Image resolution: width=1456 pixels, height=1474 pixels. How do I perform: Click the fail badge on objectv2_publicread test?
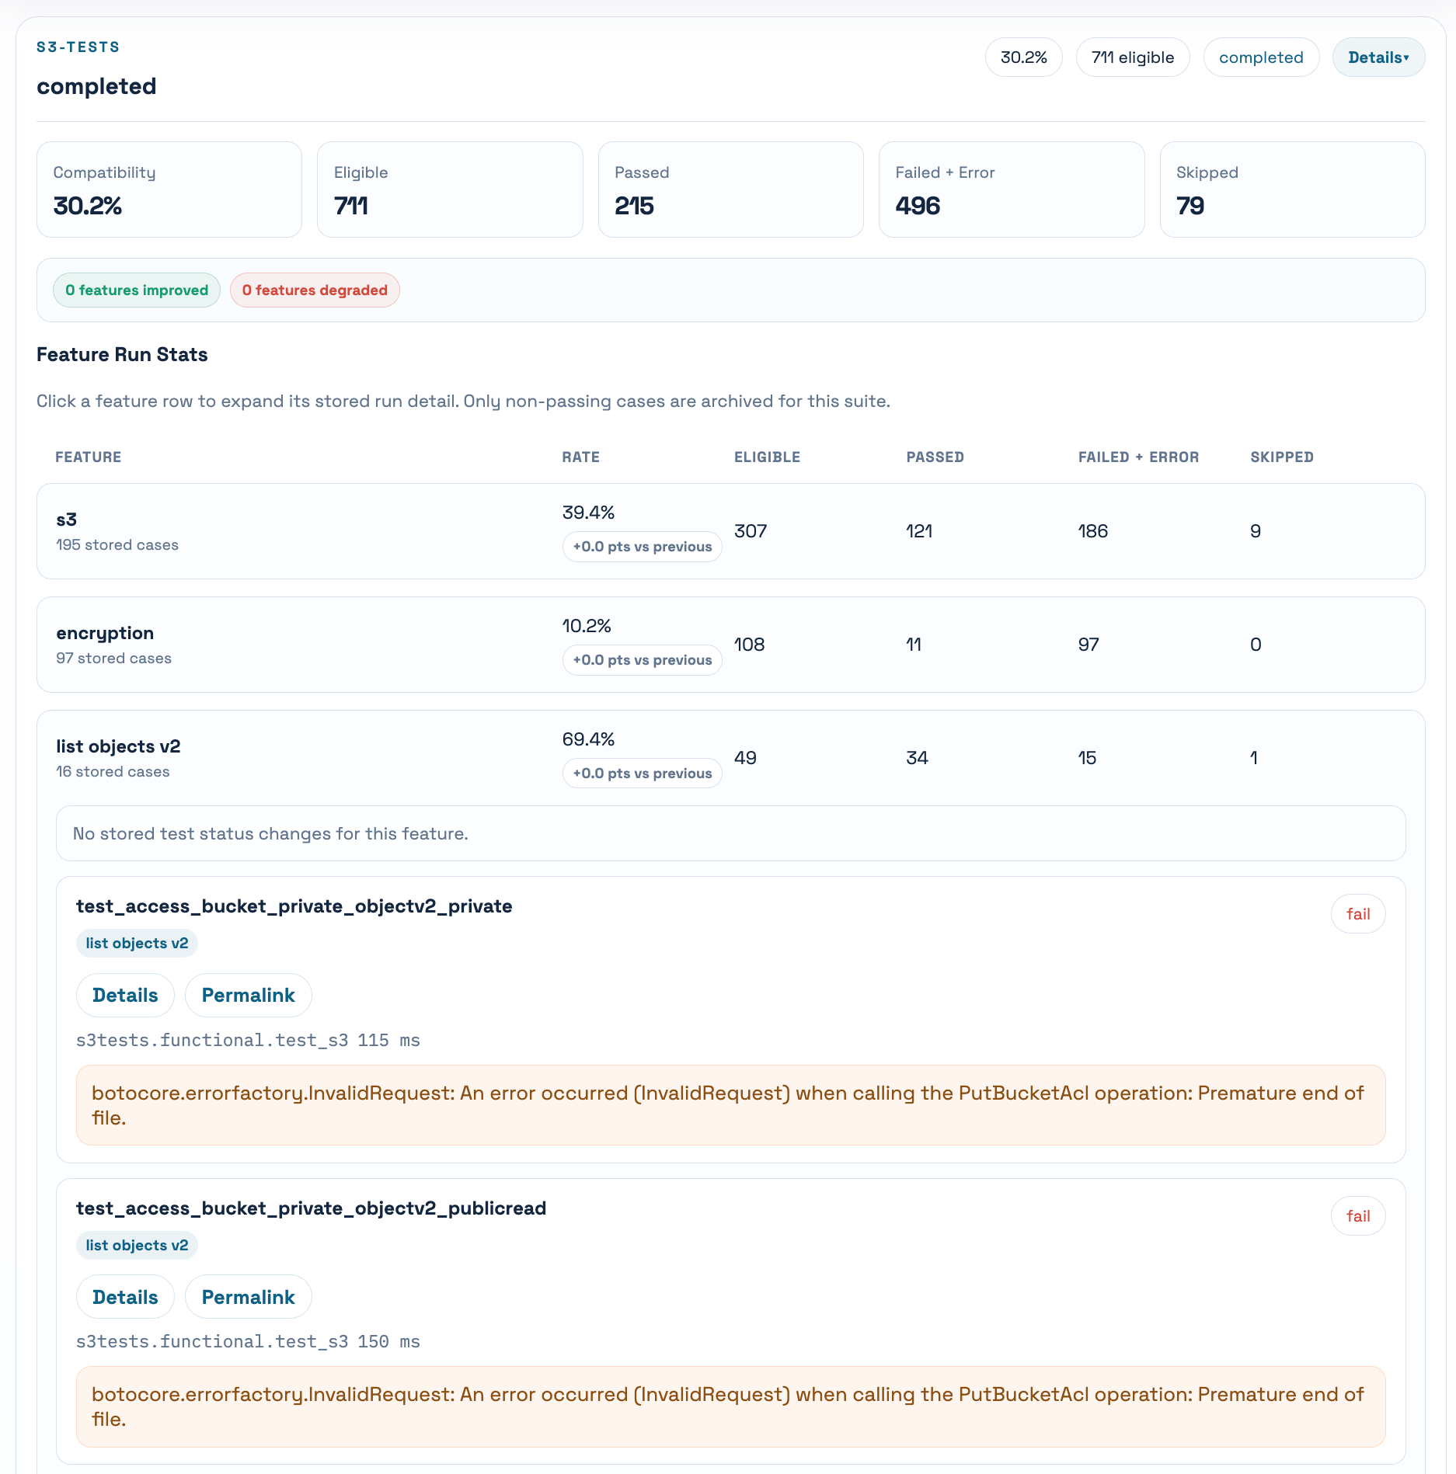[x=1358, y=1216]
